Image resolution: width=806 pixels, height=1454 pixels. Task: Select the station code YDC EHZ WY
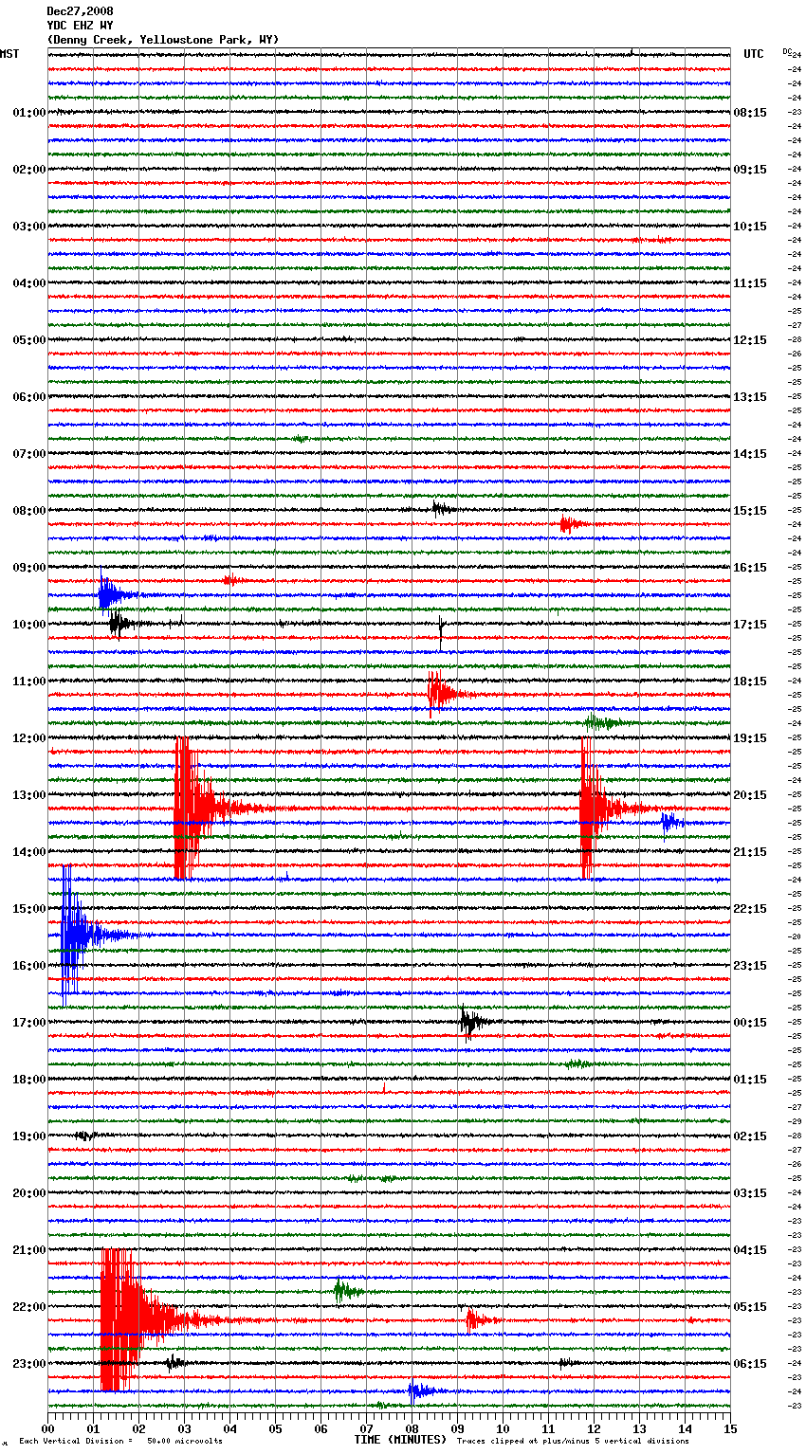coord(80,26)
